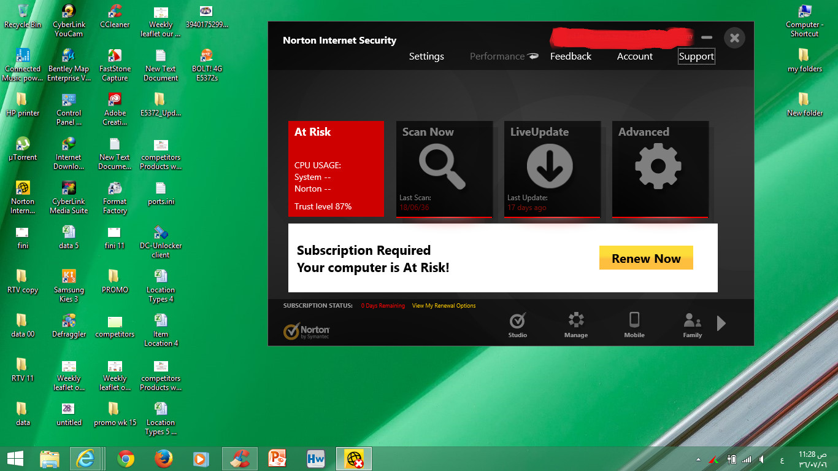Select Computer - Shortcut icon
Viewport: 838px width, 471px height.
coord(805,20)
